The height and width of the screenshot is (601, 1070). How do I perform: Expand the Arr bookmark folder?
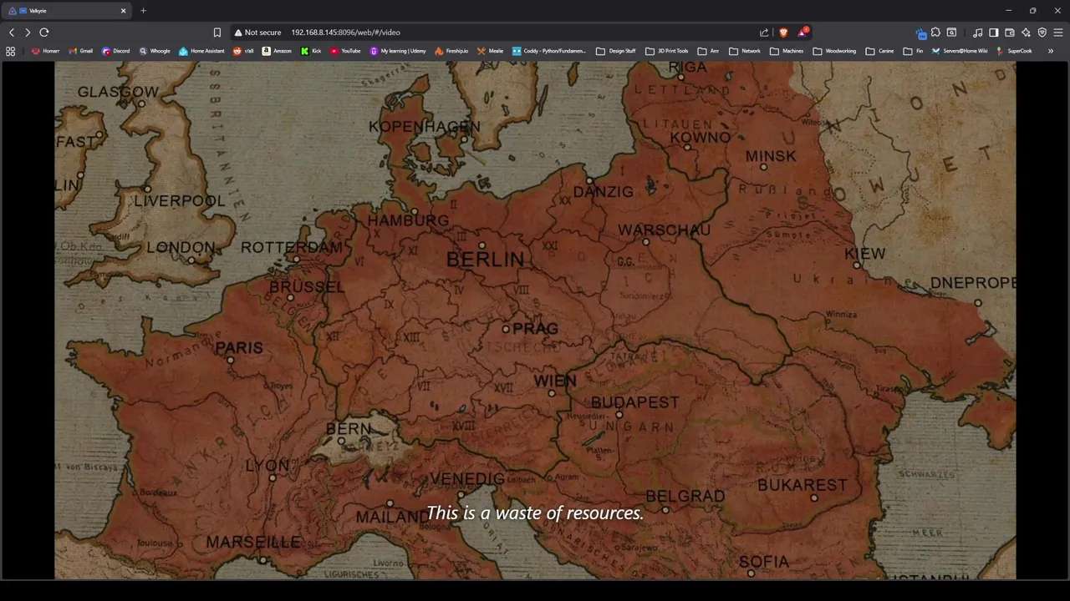pos(708,51)
